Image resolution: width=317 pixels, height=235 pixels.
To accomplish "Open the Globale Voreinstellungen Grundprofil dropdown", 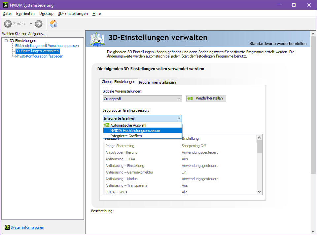I will 142,99.
